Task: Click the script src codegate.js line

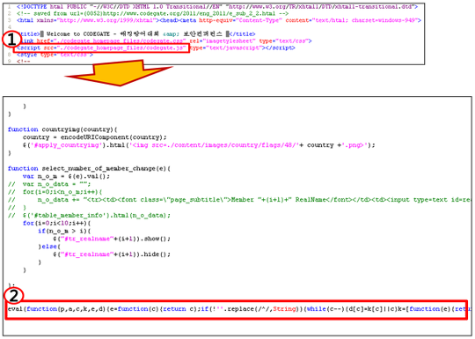Action: (x=156, y=48)
